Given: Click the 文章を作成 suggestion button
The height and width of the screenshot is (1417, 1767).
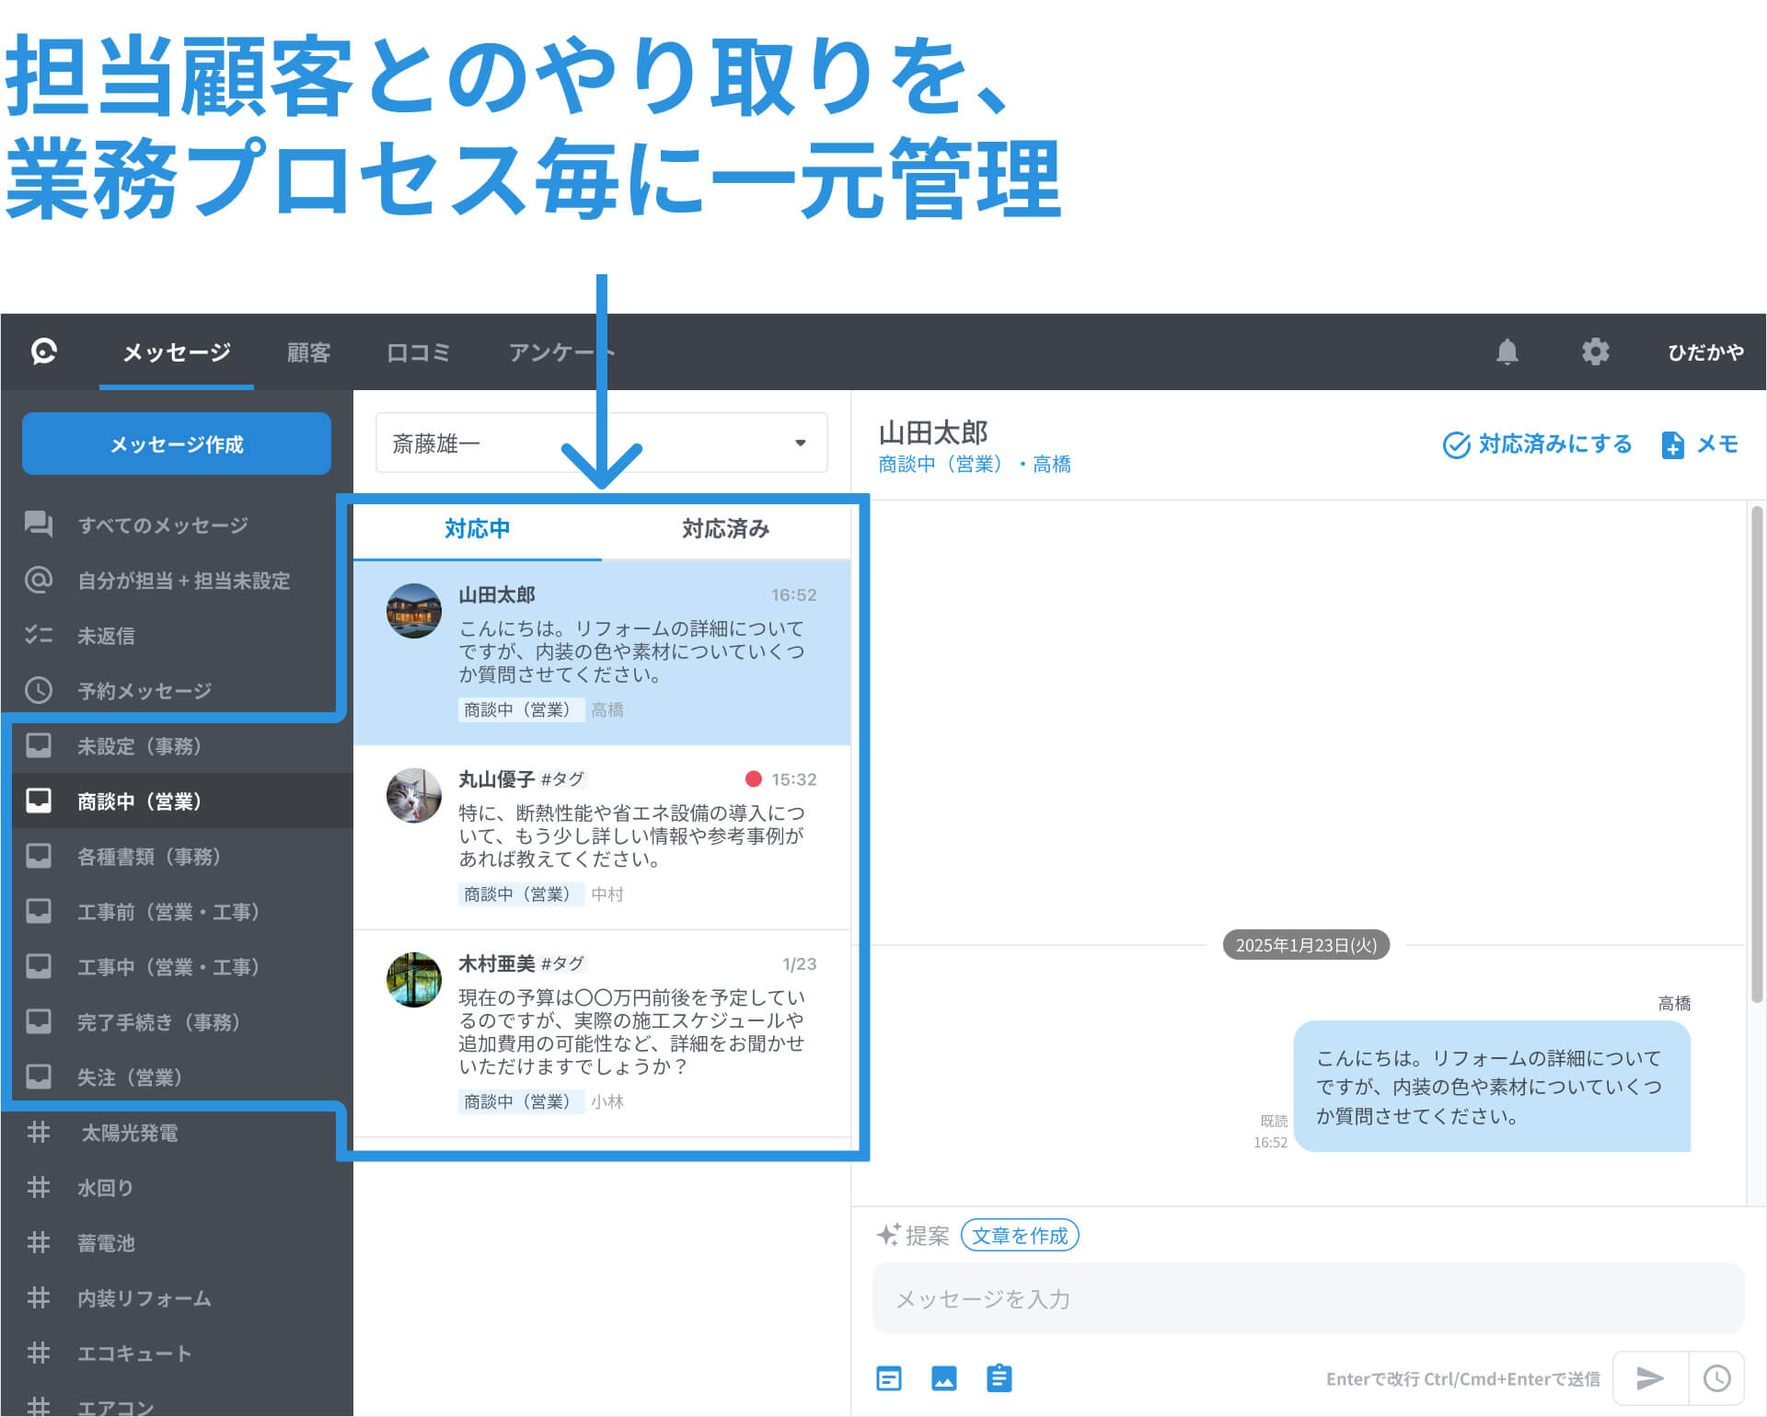Looking at the screenshot, I should coord(1020,1235).
